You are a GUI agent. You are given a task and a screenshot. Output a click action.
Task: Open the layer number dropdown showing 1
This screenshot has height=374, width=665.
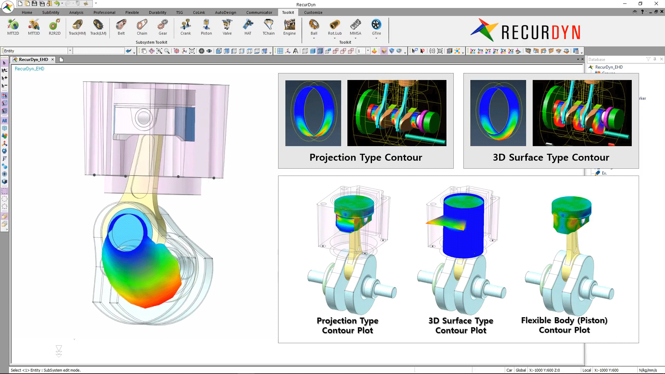[x=368, y=51]
